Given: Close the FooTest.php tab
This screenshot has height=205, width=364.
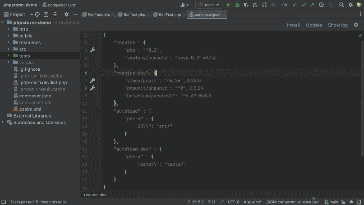Looking at the screenshot, I should 114,14.
